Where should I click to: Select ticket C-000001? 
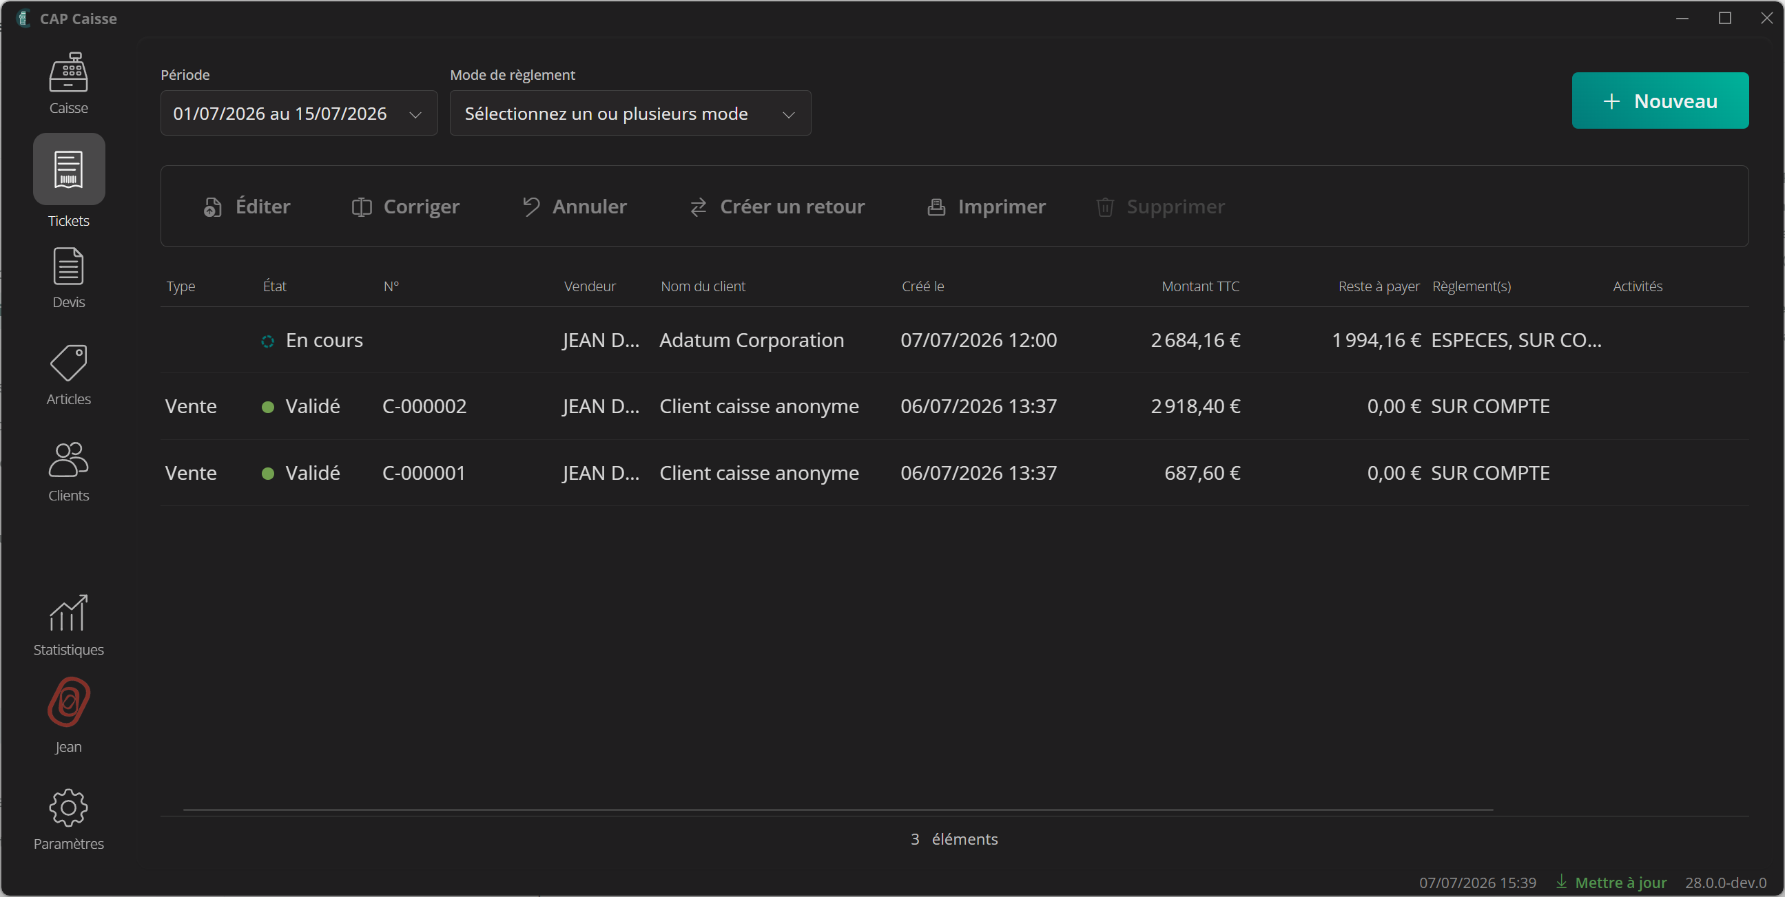[954, 472]
